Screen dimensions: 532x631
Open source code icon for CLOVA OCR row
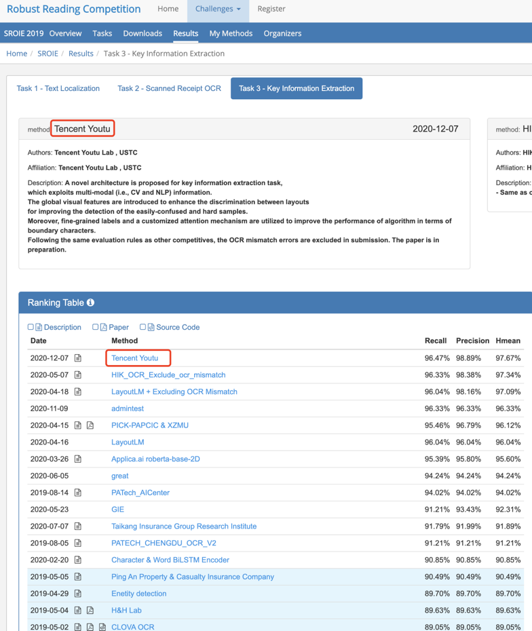point(102,627)
